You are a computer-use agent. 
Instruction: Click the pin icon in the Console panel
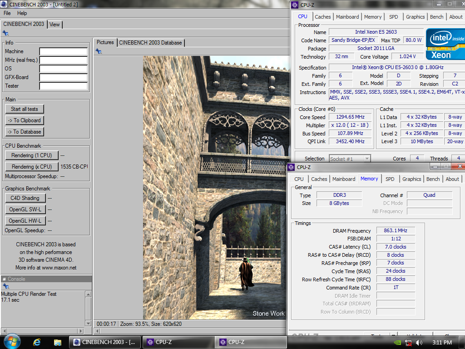pyautogui.click(x=5, y=286)
